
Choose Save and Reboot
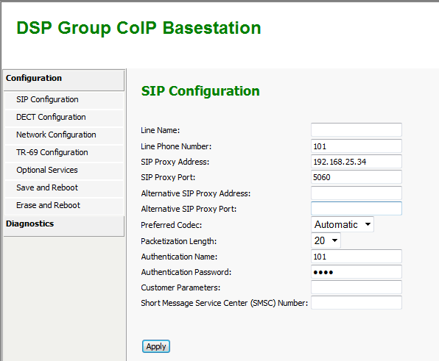click(x=64, y=187)
